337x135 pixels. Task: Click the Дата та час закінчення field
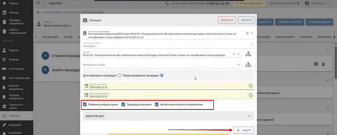pos(168,95)
